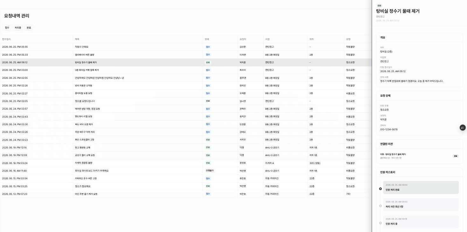Screen dimensions: 467x232
Task: Click the detail panel heading 탕비실 정수기 물때 제거
Action: point(398,11)
